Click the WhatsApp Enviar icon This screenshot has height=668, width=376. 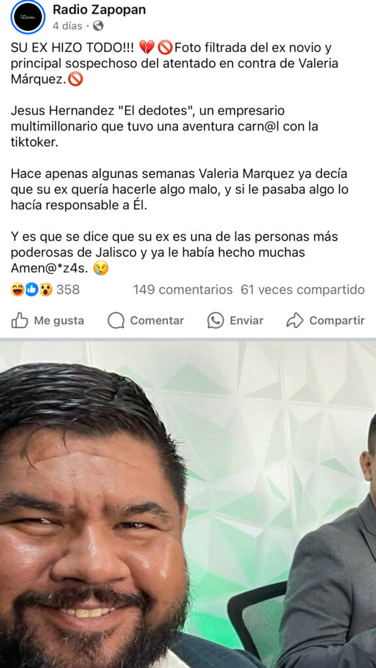click(216, 320)
